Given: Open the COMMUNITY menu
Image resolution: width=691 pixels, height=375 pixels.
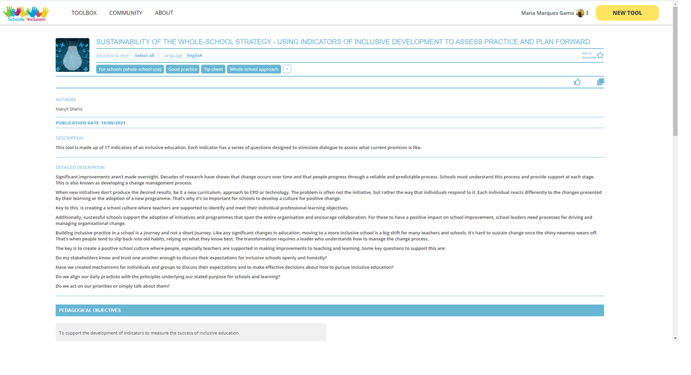Looking at the screenshot, I should (x=126, y=13).
